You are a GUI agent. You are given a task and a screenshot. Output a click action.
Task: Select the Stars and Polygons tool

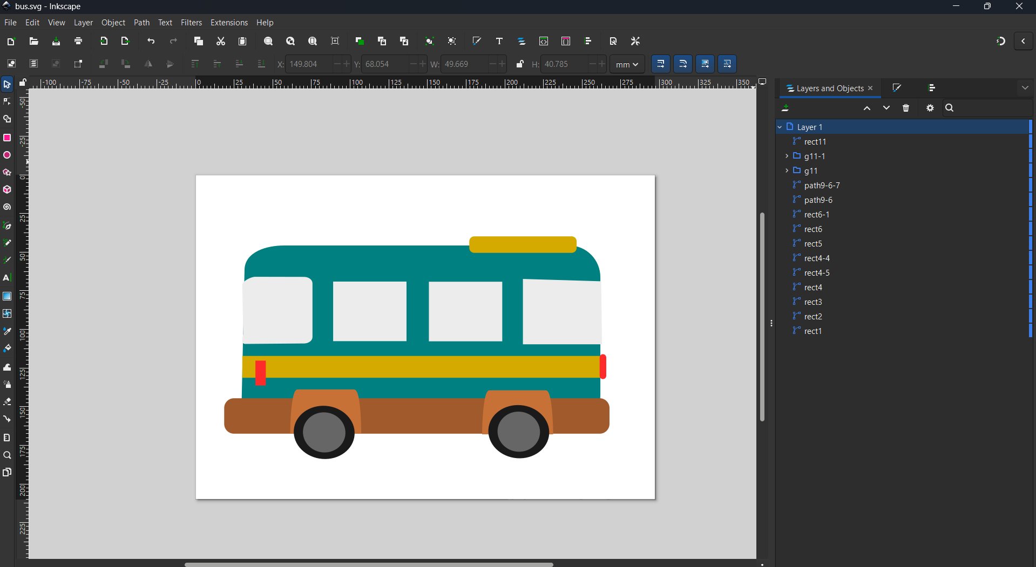click(x=7, y=172)
